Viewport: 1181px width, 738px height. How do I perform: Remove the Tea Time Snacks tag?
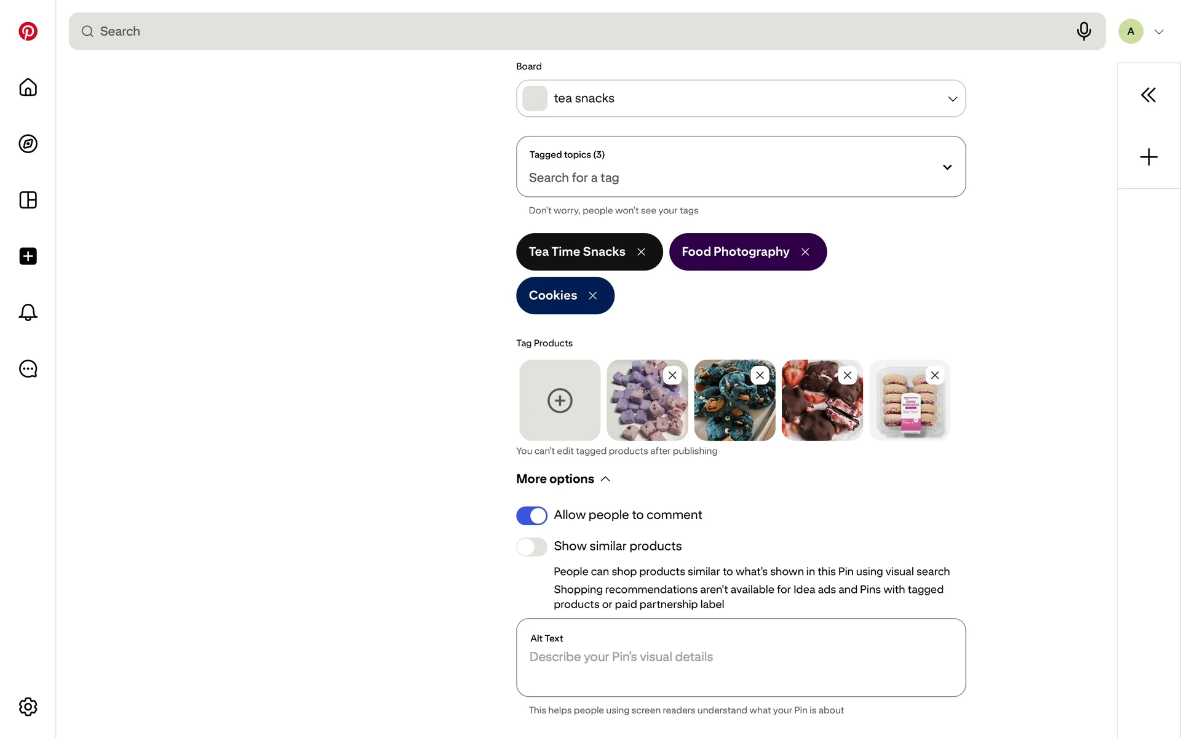641,252
